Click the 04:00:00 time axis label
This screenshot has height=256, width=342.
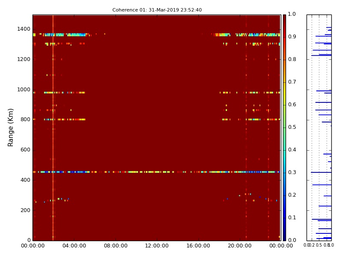pos(74,246)
